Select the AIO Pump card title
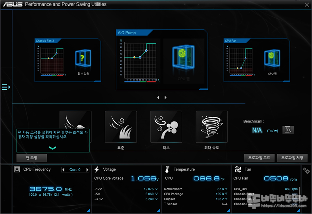 pos(127,33)
